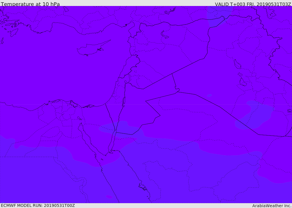This screenshot has width=292, height=208.
Task: Click the 'ArabiaWeather Inc' credit text
Action: tap(271, 206)
